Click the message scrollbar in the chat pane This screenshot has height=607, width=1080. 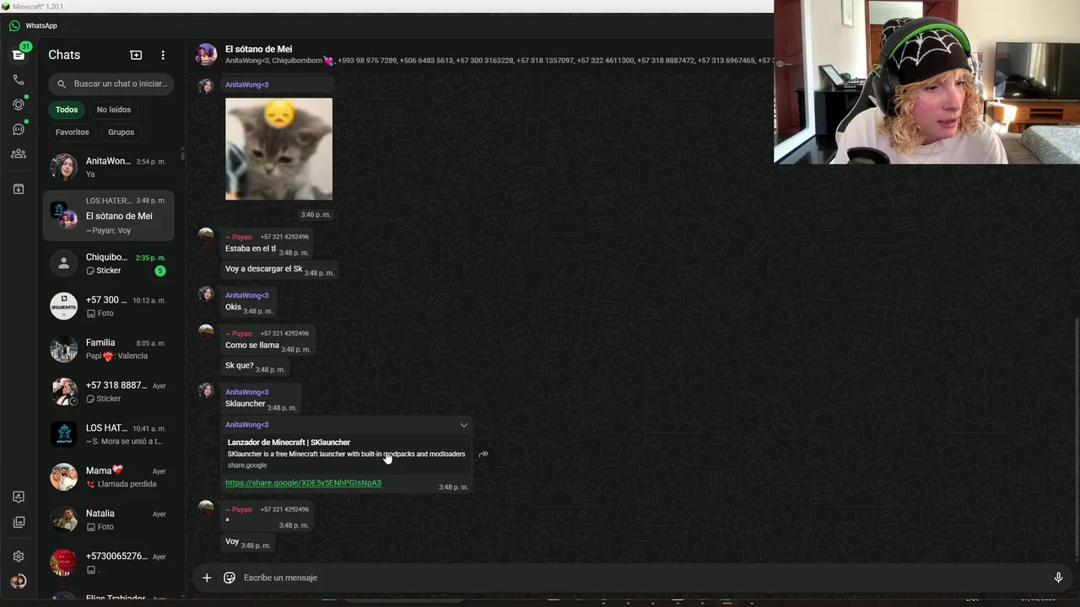point(1077,438)
